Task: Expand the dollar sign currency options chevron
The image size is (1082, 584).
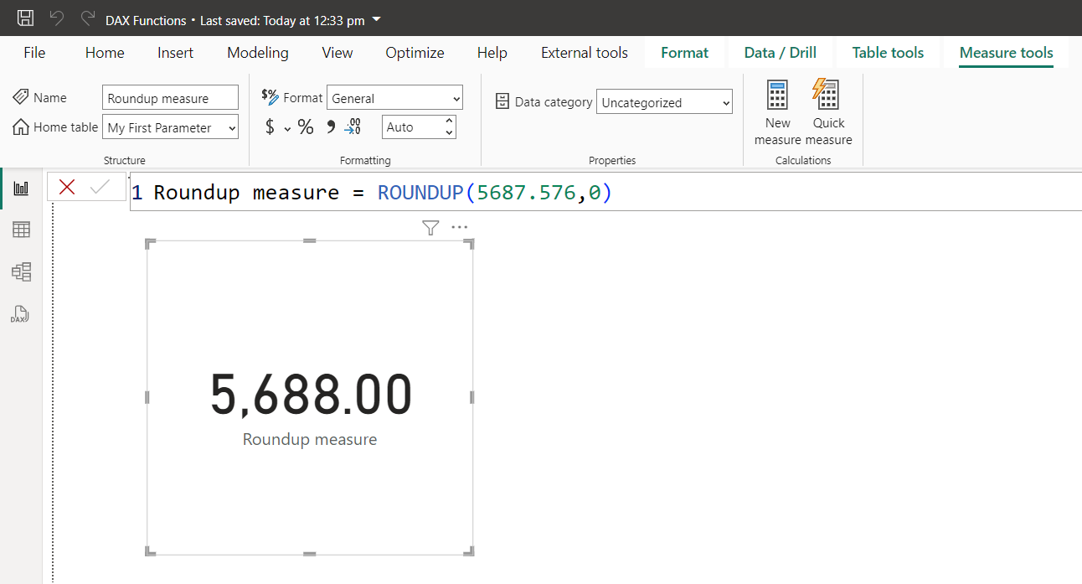Action: (x=285, y=127)
